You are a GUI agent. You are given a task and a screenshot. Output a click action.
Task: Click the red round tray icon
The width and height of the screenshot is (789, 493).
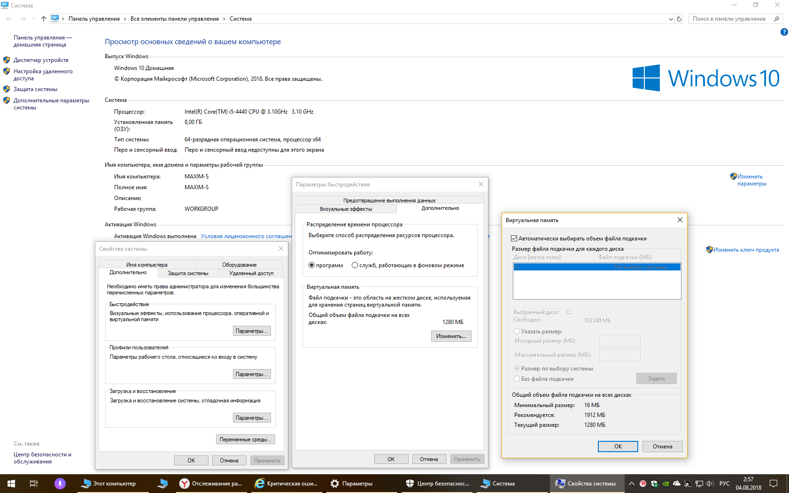(x=643, y=484)
